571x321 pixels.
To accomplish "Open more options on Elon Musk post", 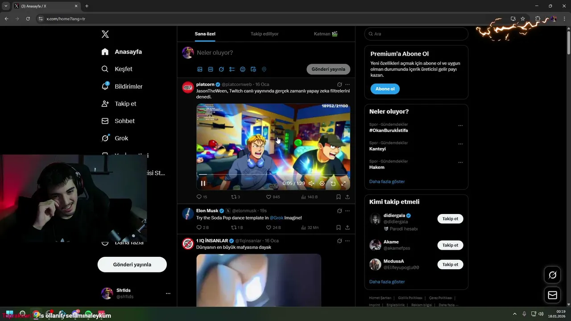I will point(348,211).
